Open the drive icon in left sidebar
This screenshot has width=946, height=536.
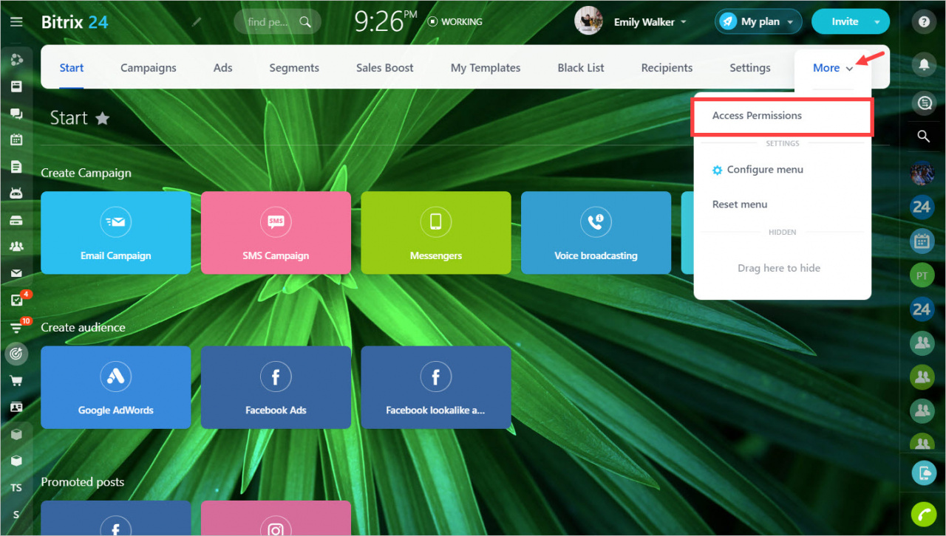click(x=16, y=220)
